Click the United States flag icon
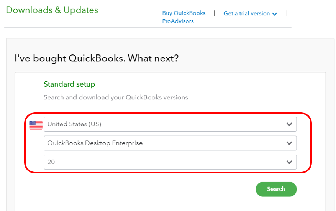 coord(36,125)
